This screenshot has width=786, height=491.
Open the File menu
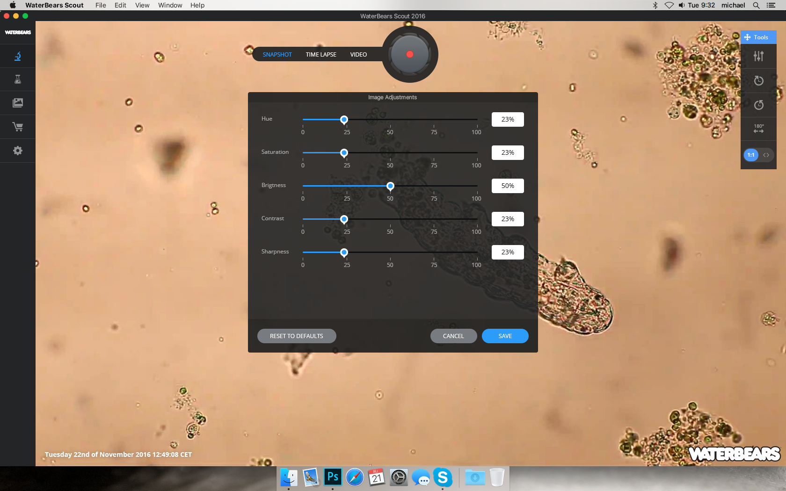click(101, 5)
